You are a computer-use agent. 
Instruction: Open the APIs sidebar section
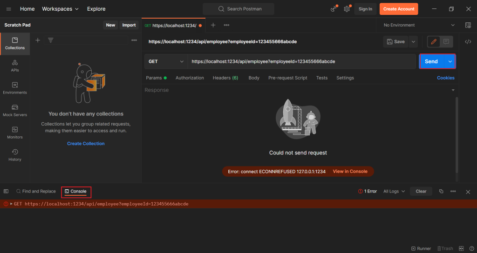coord(14,66)
